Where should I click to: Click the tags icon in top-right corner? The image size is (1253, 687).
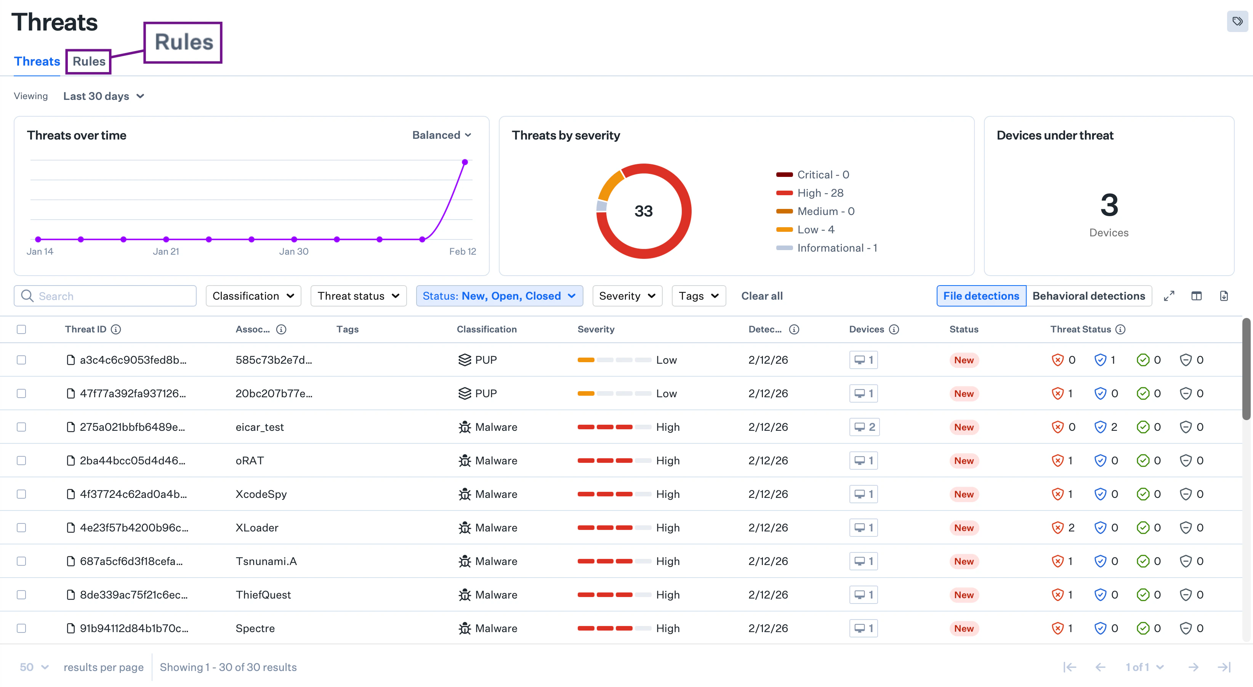click(1237, 21)
